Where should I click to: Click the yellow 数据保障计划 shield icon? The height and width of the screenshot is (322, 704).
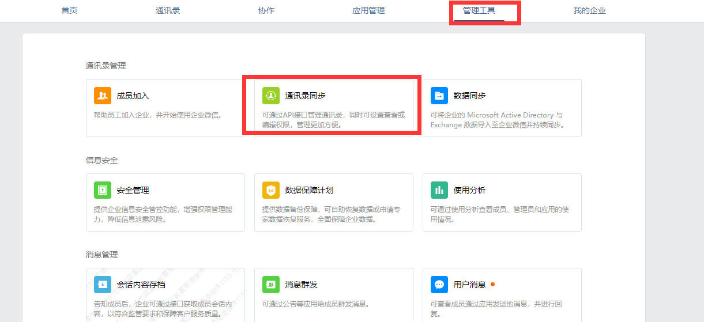pyautogui.click(x=271, y=190)
